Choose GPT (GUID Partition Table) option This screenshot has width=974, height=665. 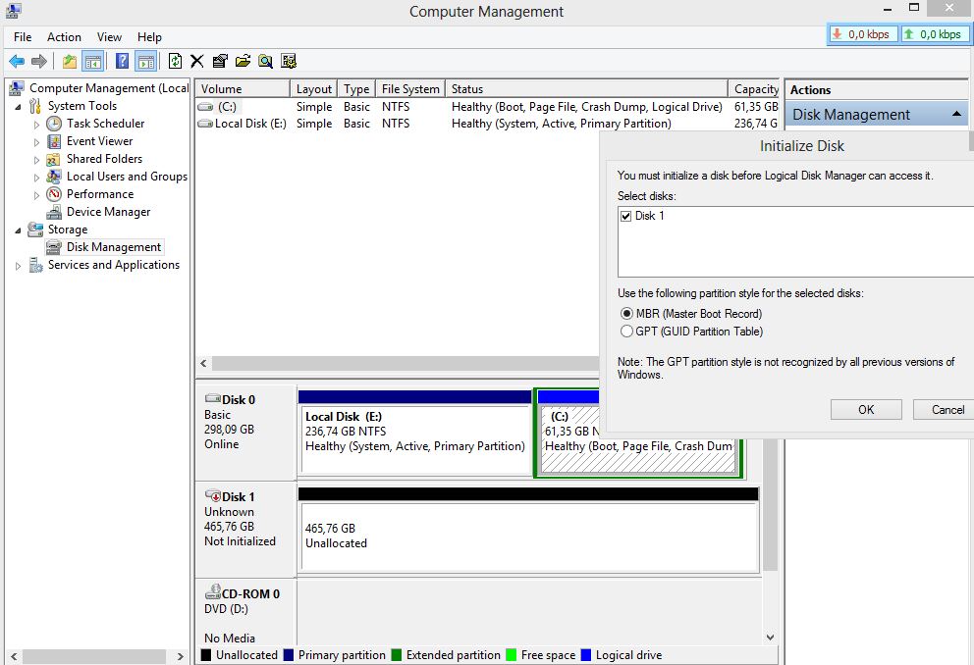626,332
